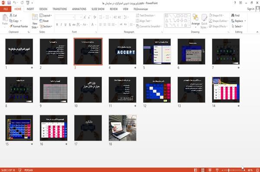The height and width of the screenshot is (172, 260).
Task: Open the Arrange objects tool
Action: point(195,21)
